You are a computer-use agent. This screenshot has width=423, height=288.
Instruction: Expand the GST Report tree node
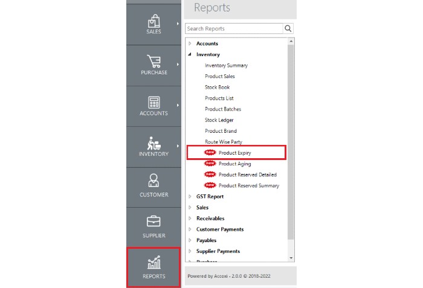pos(190,196)
